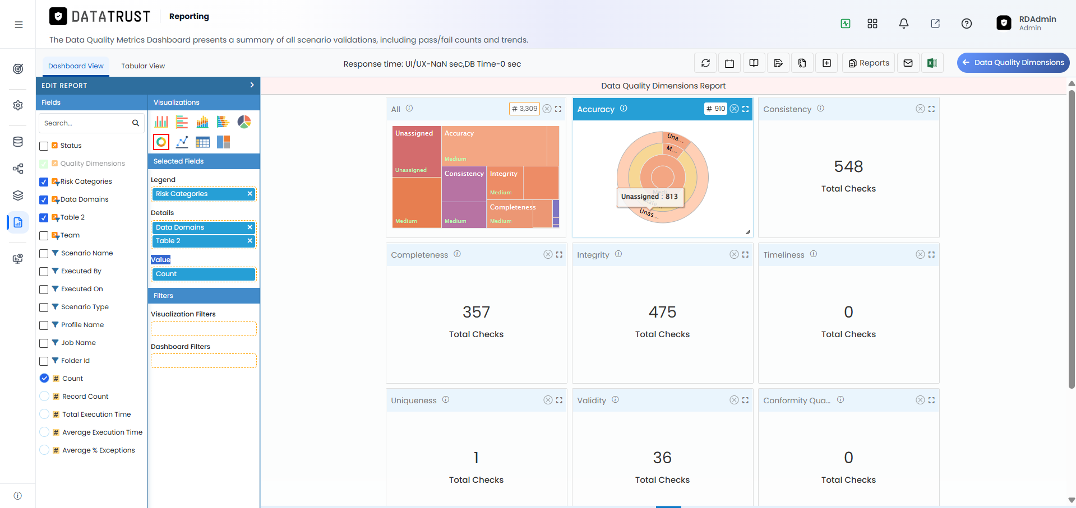Select the Total Execution Time radio
This screenshot has height=508, width=1076.
(x=44, y=414)
